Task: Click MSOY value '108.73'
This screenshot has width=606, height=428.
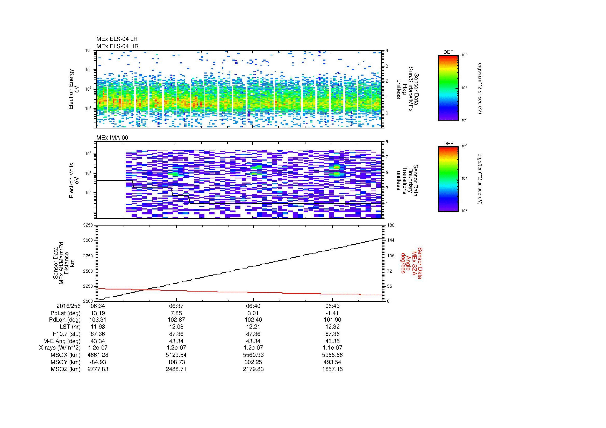Action: pyautogui.click(x=176, y=362)
